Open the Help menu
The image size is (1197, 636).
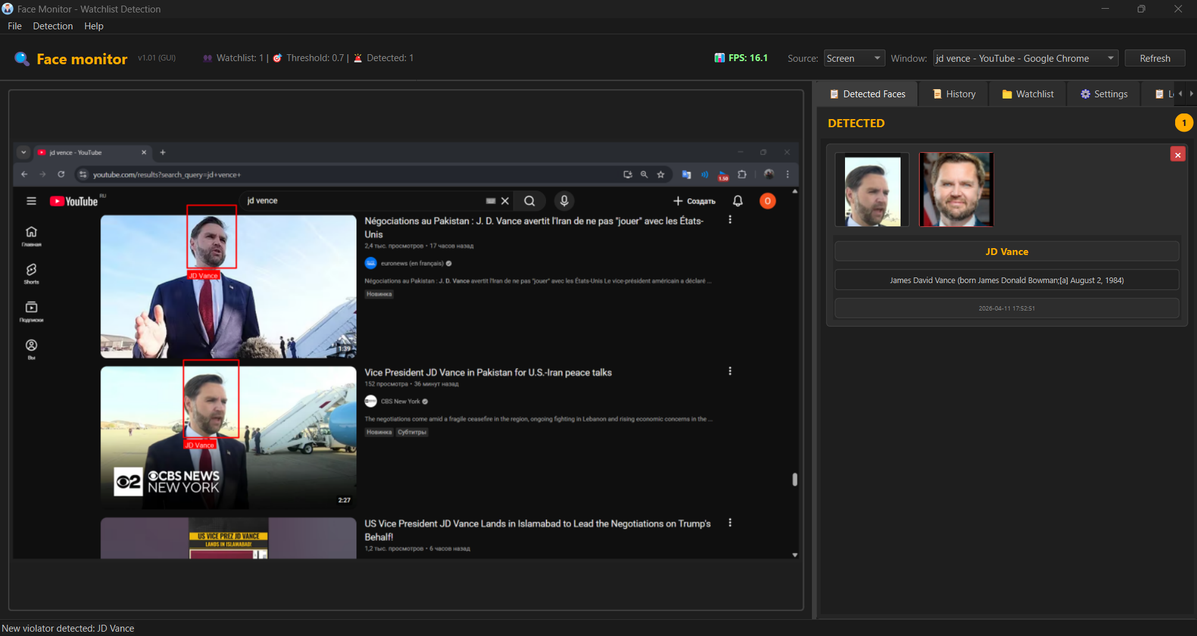point(94,26)
